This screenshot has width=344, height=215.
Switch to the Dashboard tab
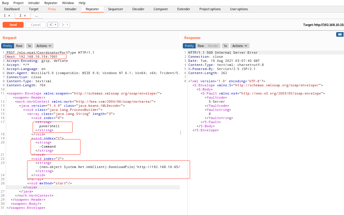(x=12, y=9)
